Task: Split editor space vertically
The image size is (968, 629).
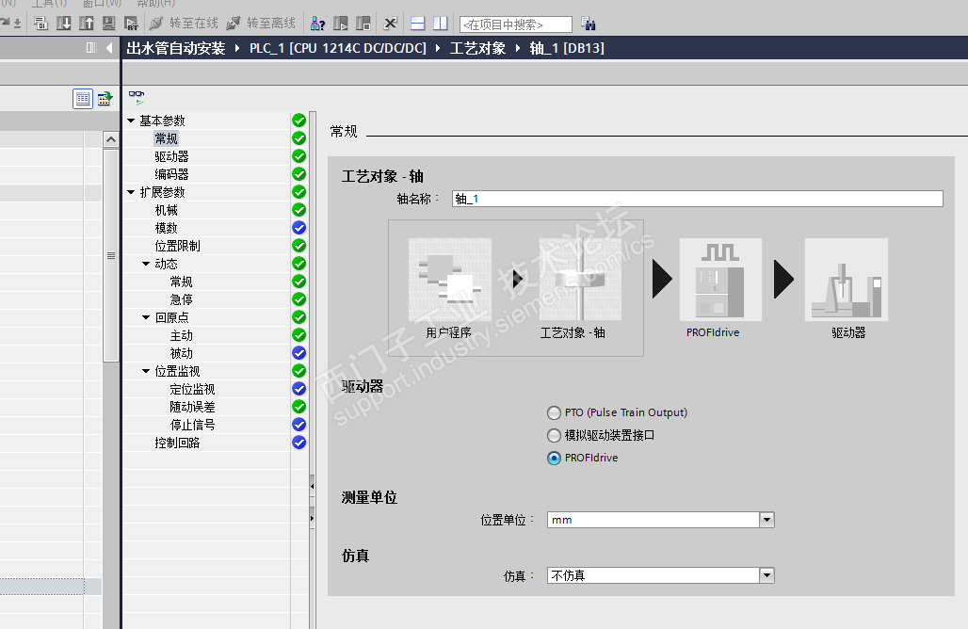Action: pos(440,24)
